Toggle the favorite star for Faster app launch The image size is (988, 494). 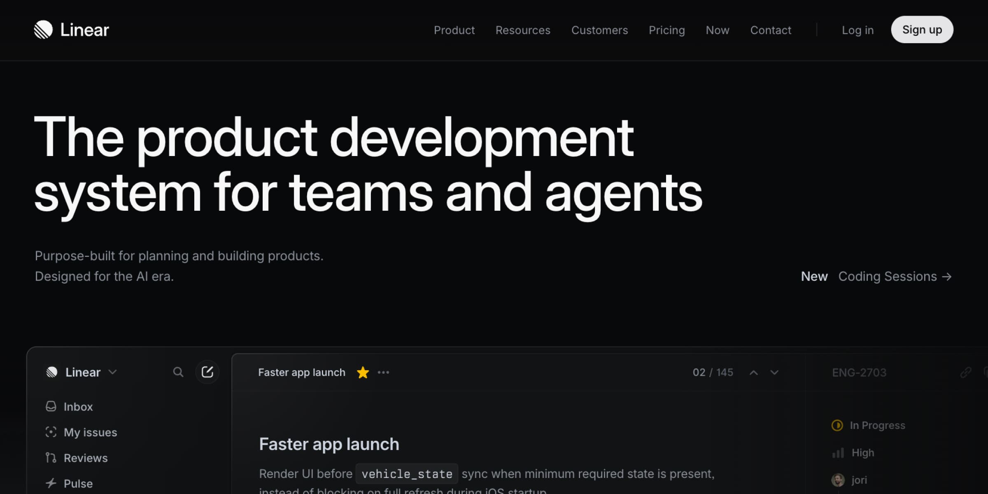click(x=363, y=372)
